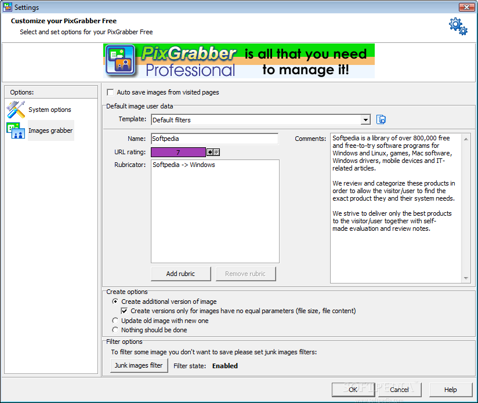Click the Settings window title icon
Image resolution: width=478 pixels, height=403 pixels.
(8, 7)
